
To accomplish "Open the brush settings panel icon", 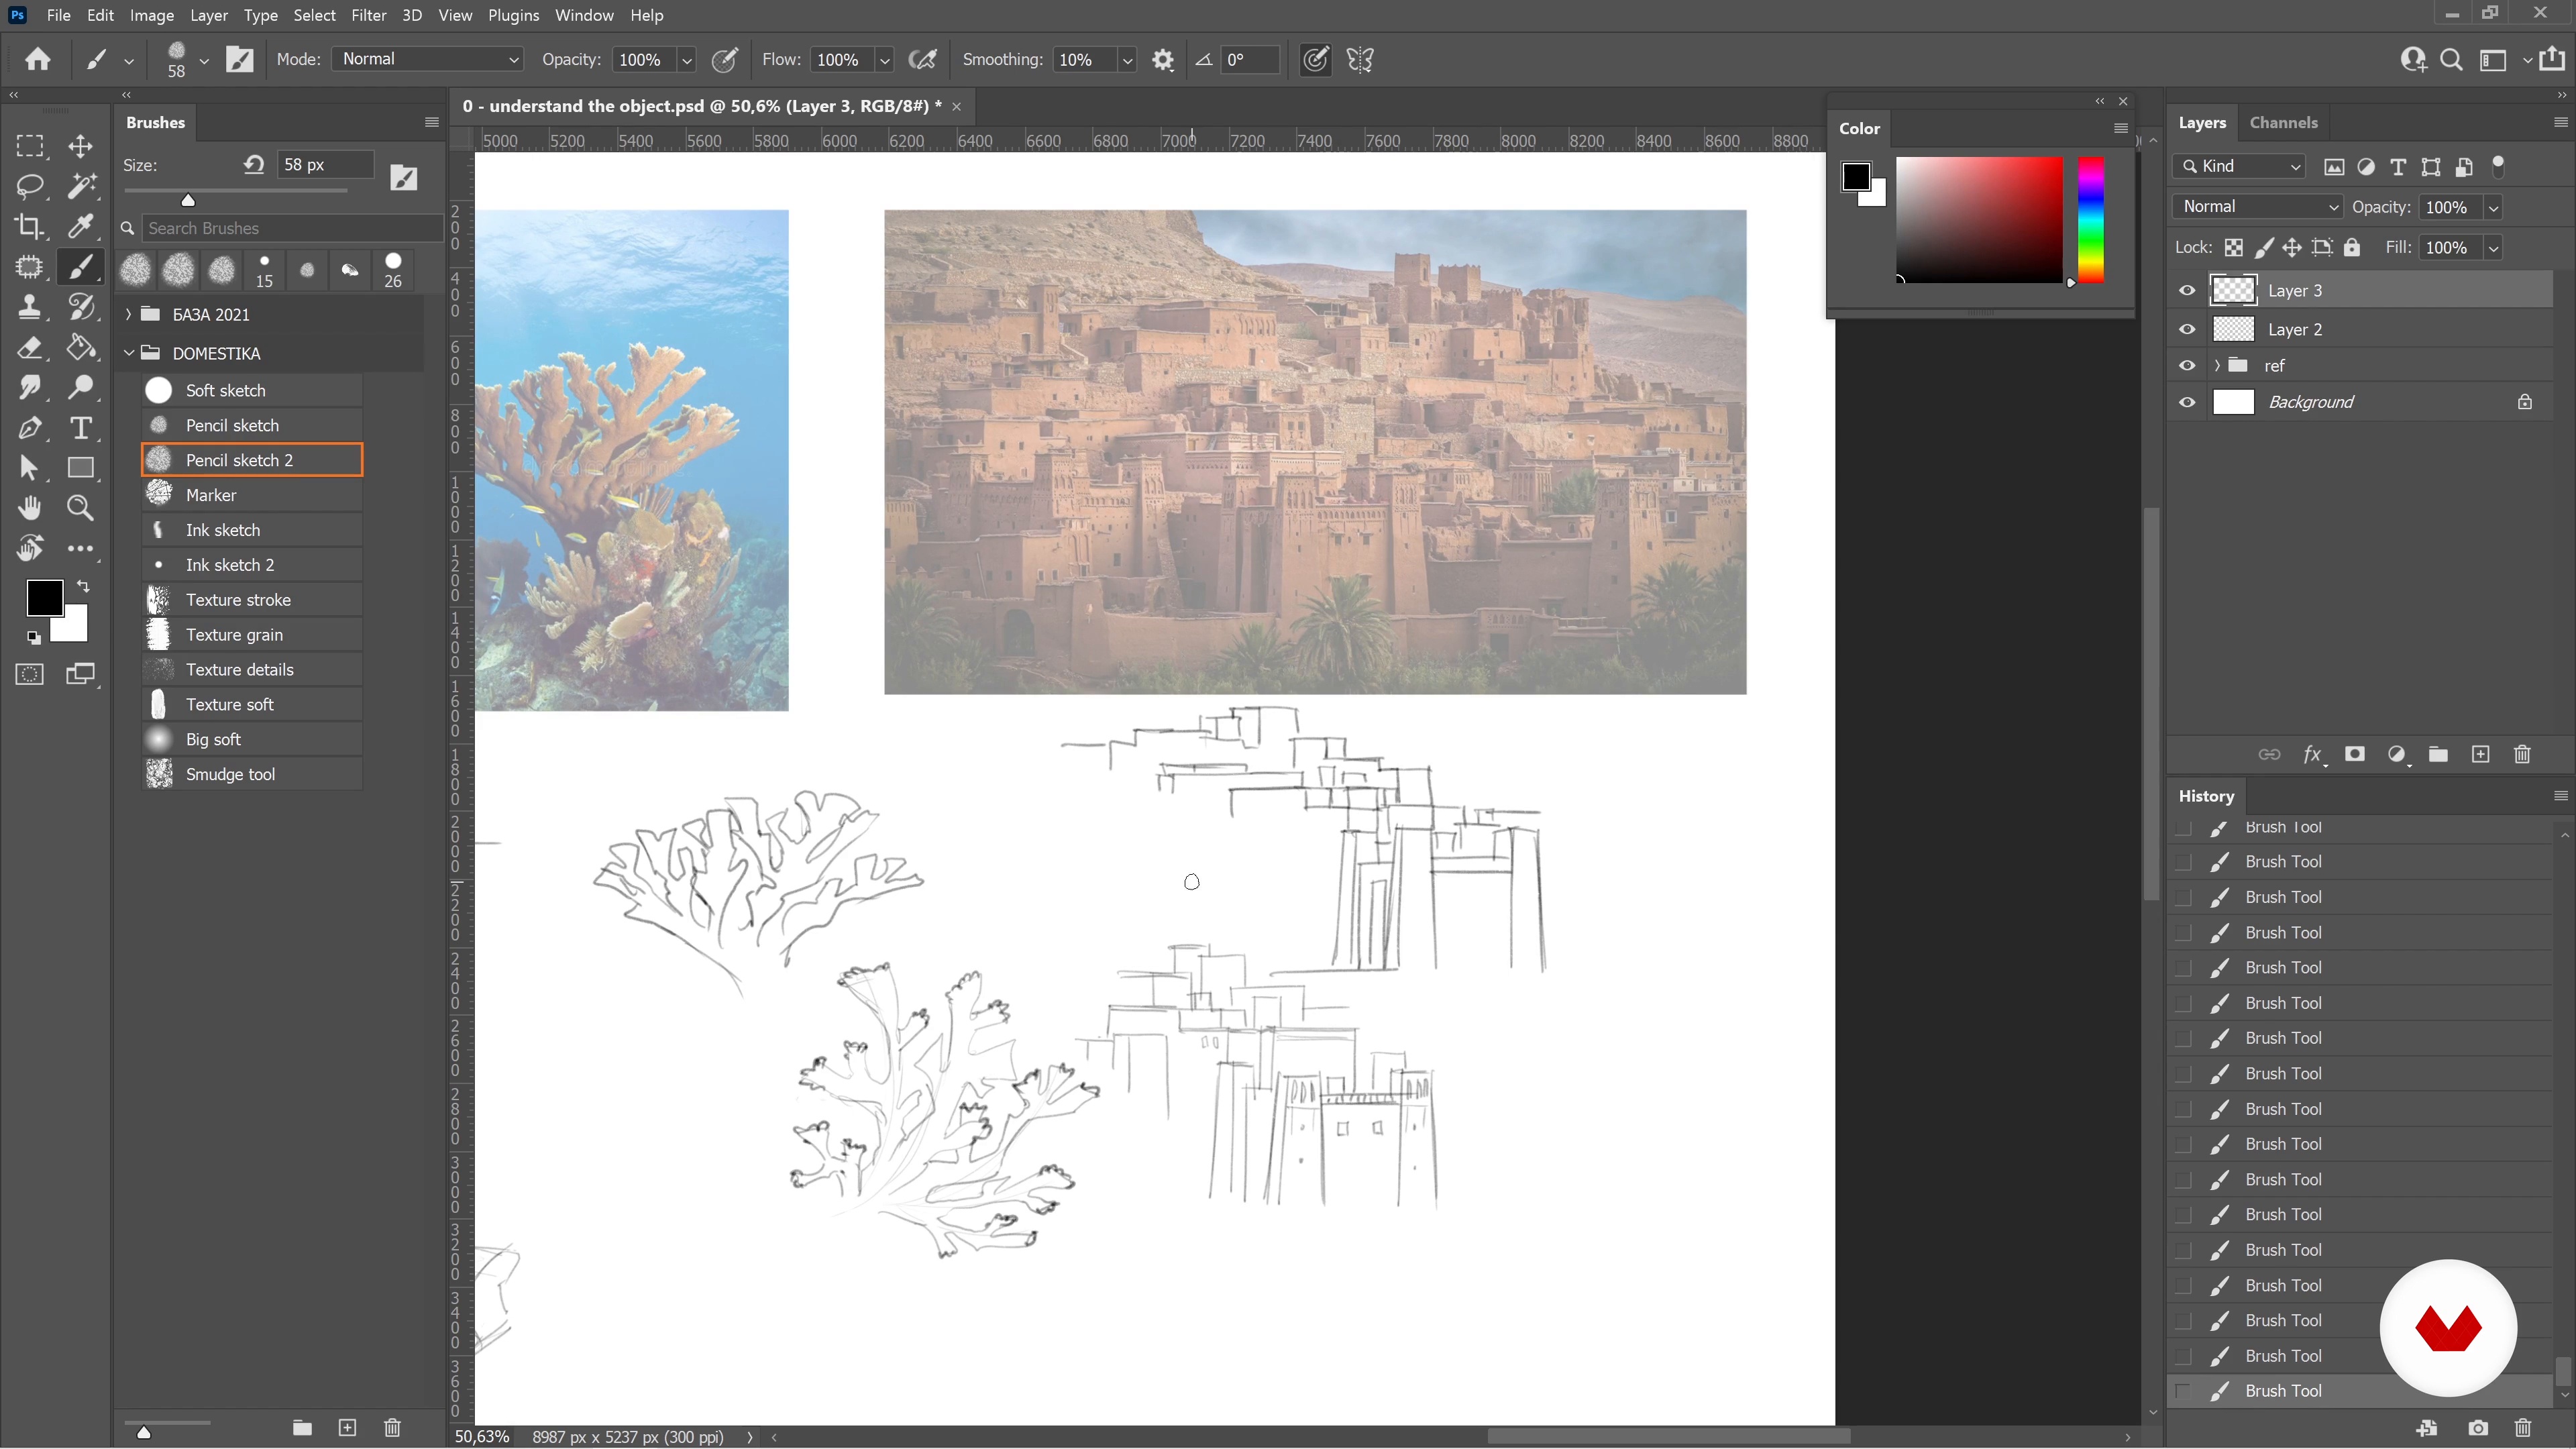I will point(240,60).
